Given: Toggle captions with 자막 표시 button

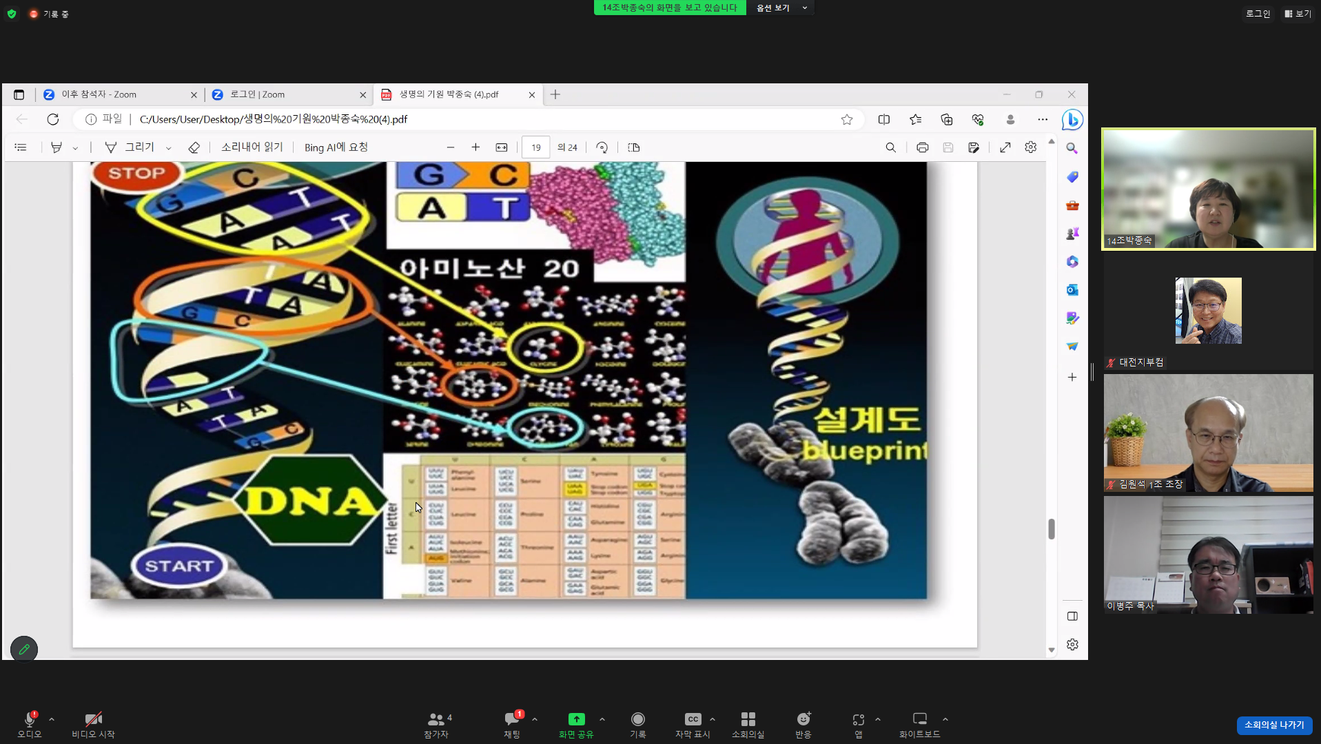Looking at the screenshot, I should 693,724.
